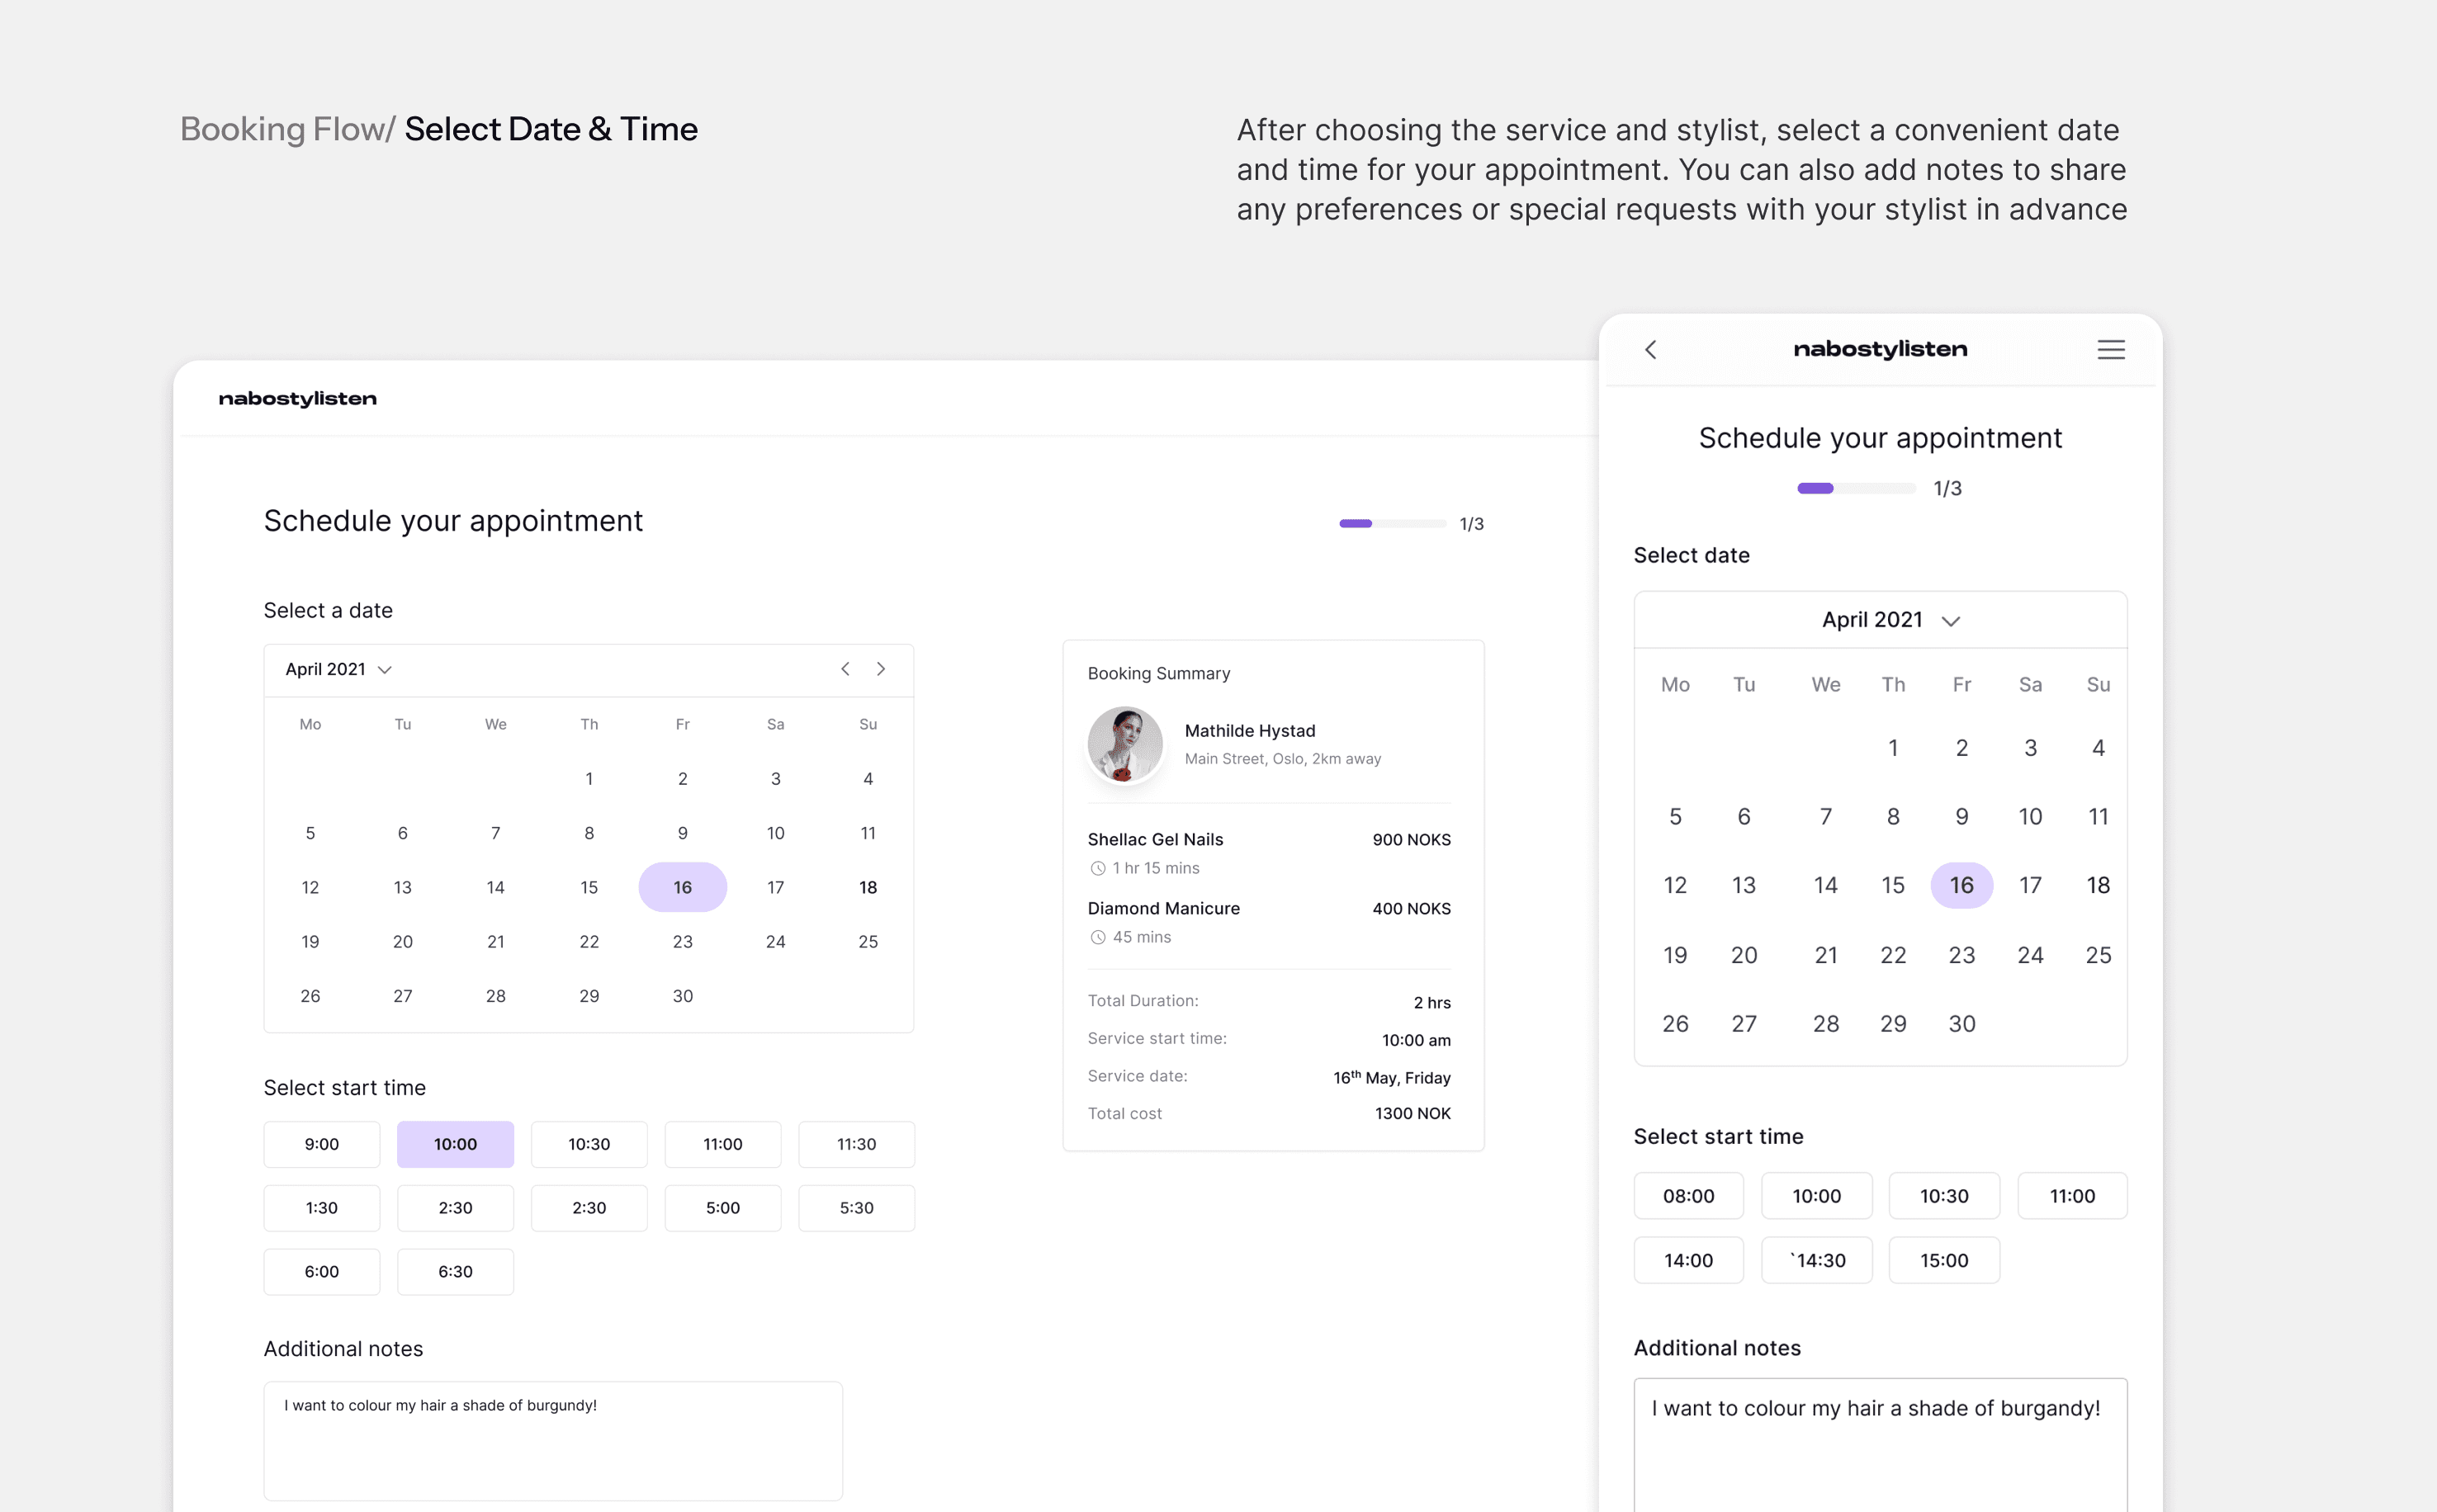Click the chevron next to mobile April 2021

(x=1951, y=621)
